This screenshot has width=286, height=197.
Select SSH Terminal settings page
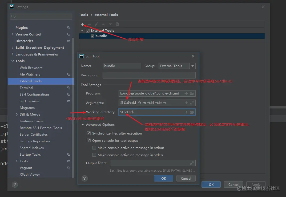tap(30, 101)
